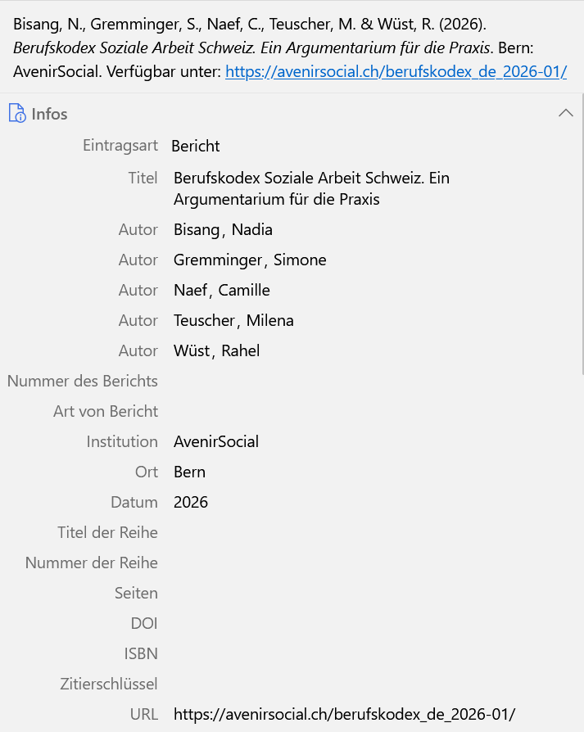Click the Infos document icon
The image size is (584, 732).
pos(17,114)
